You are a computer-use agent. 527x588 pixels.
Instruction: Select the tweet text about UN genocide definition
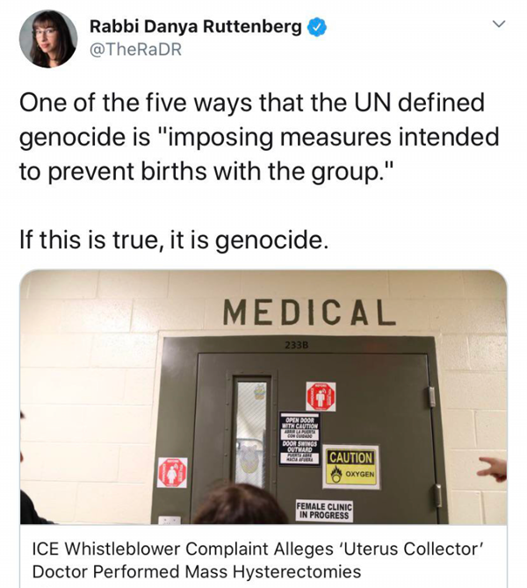[259, 137]
